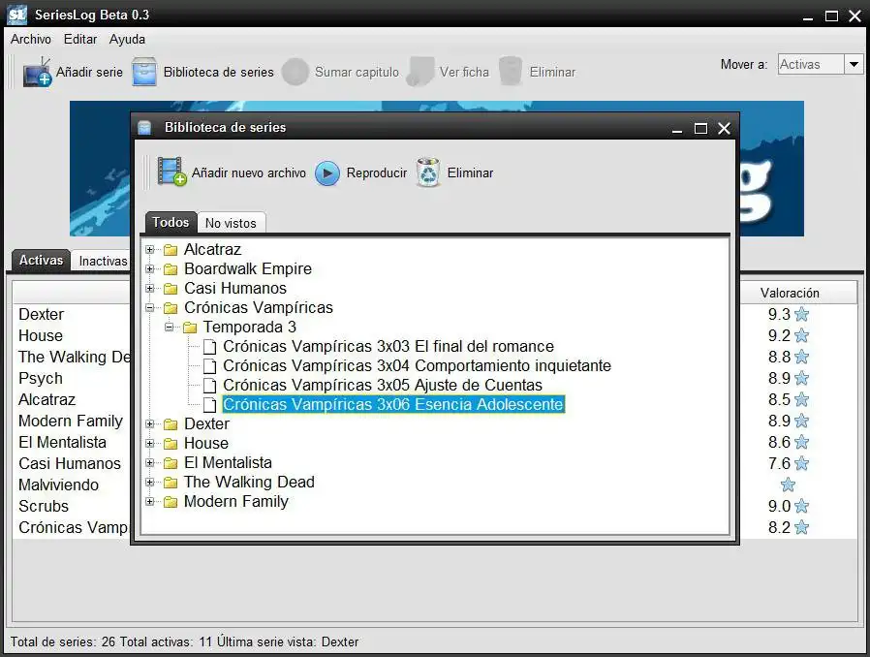Click the file icon of episode 3x05
870x657 pixels.
point(209,386)
